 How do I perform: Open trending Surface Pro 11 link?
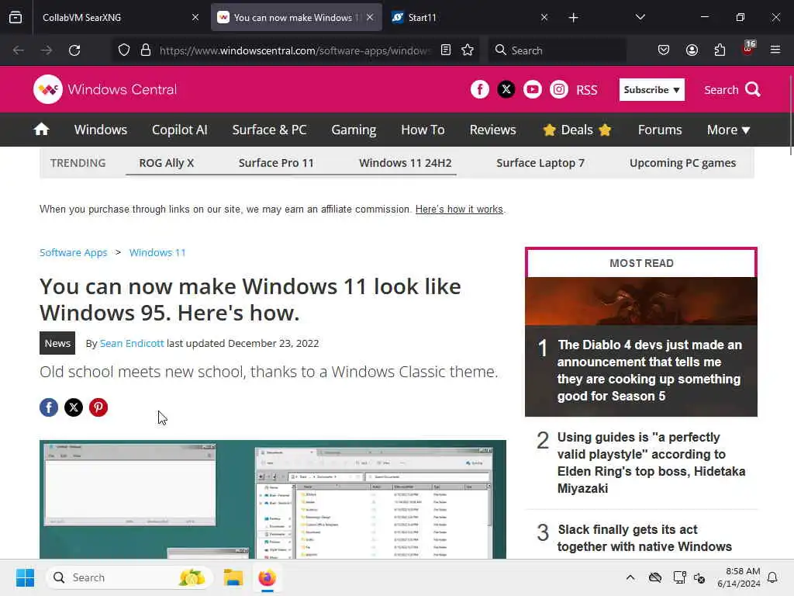[x=276, y=163]
